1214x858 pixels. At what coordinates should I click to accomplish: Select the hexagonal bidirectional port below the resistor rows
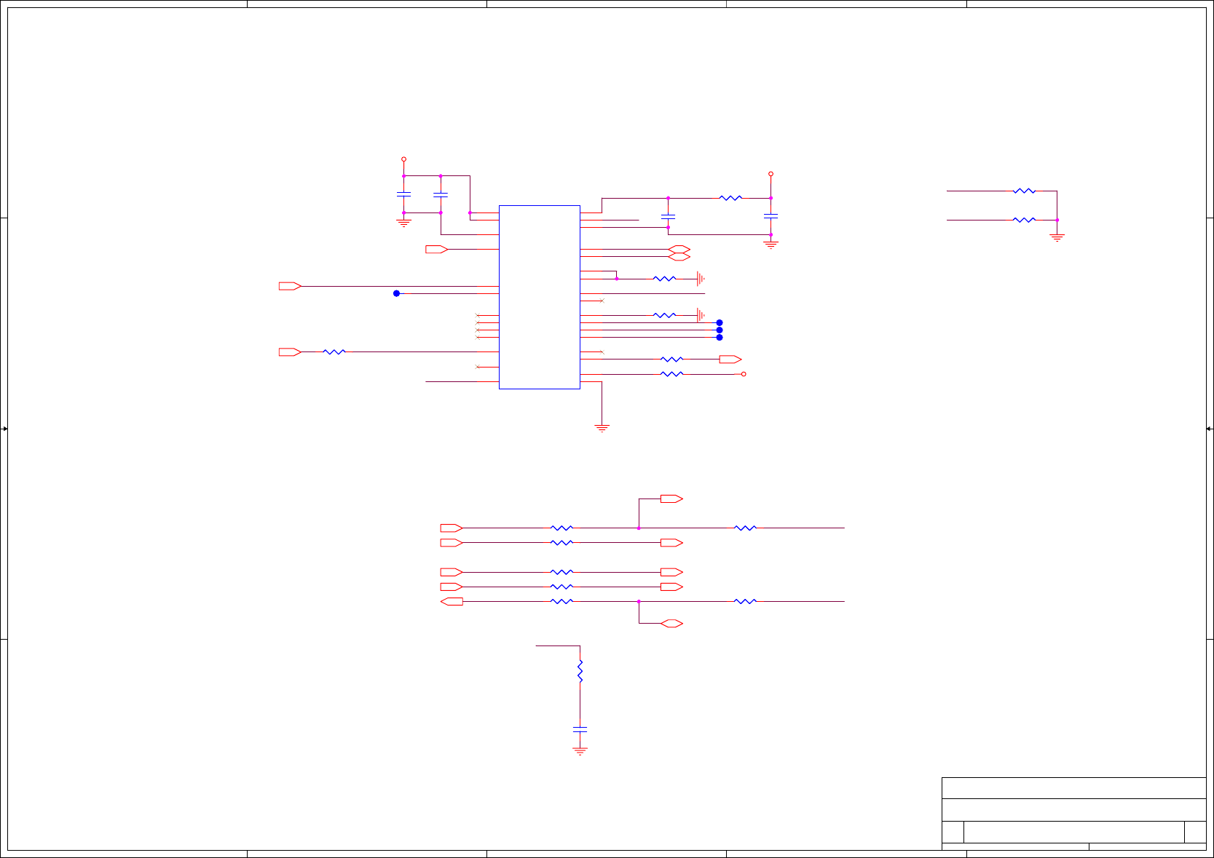click(x=671, y=624)
